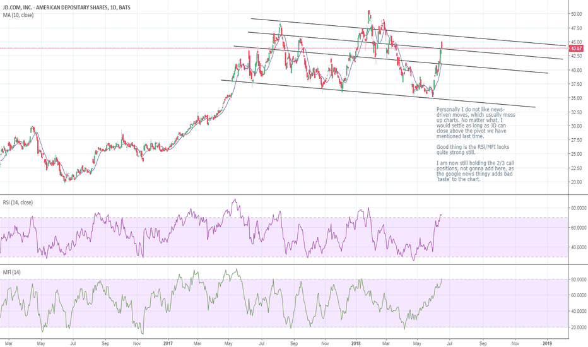Select the MFI (14) pane label

11,272
